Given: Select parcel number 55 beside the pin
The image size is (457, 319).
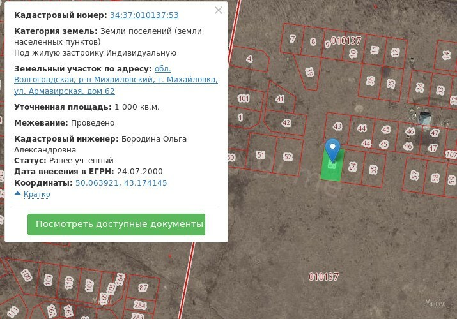Looking at the screenshot, I should point(373,170).
